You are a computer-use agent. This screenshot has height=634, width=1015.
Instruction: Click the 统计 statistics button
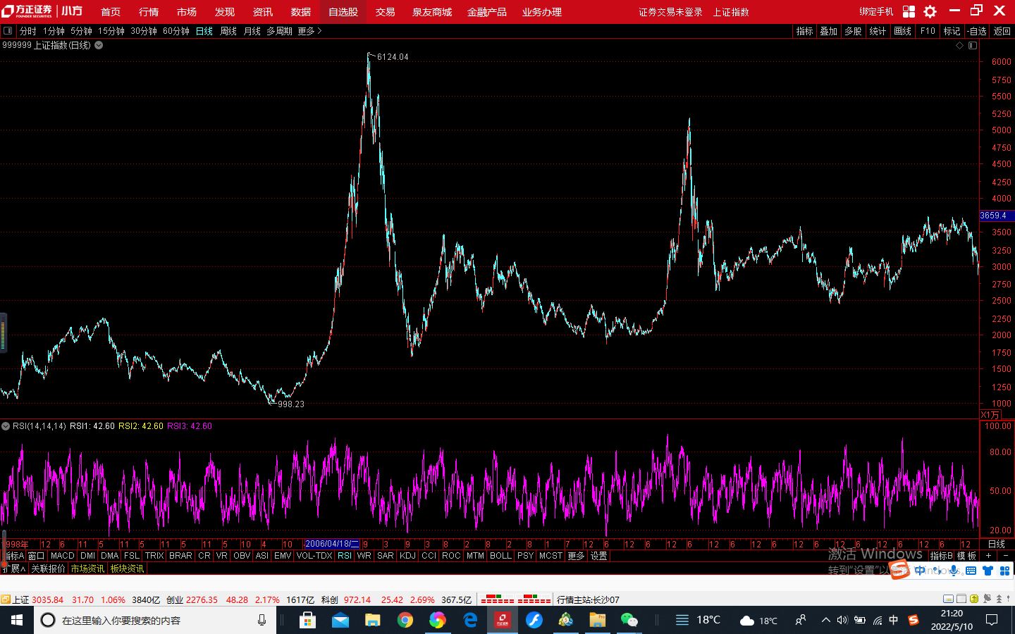coord(878,31)
